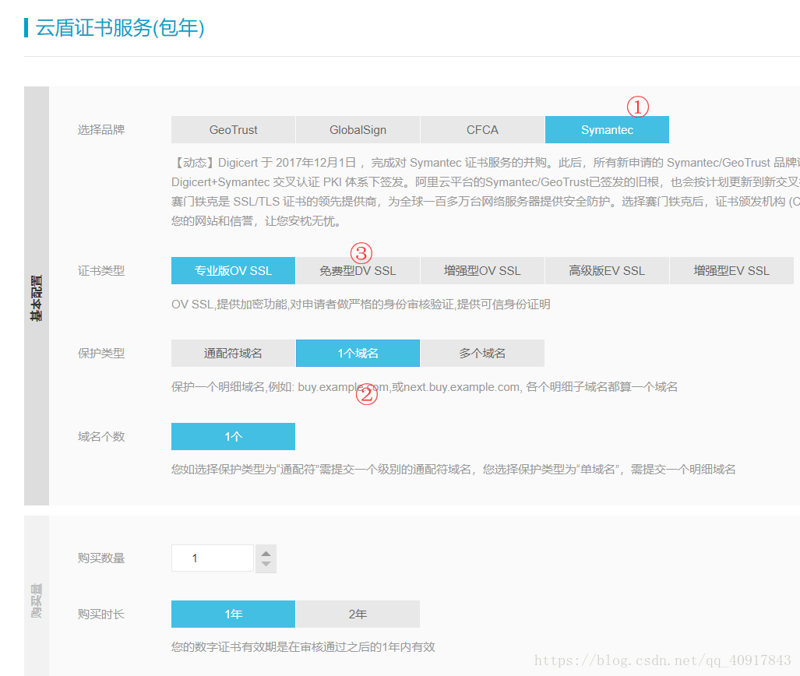Click the 保护类型 label
Image resolution: width=800 pixels, height=676 pixels.
pyautogui.click(x=101, y=353)
